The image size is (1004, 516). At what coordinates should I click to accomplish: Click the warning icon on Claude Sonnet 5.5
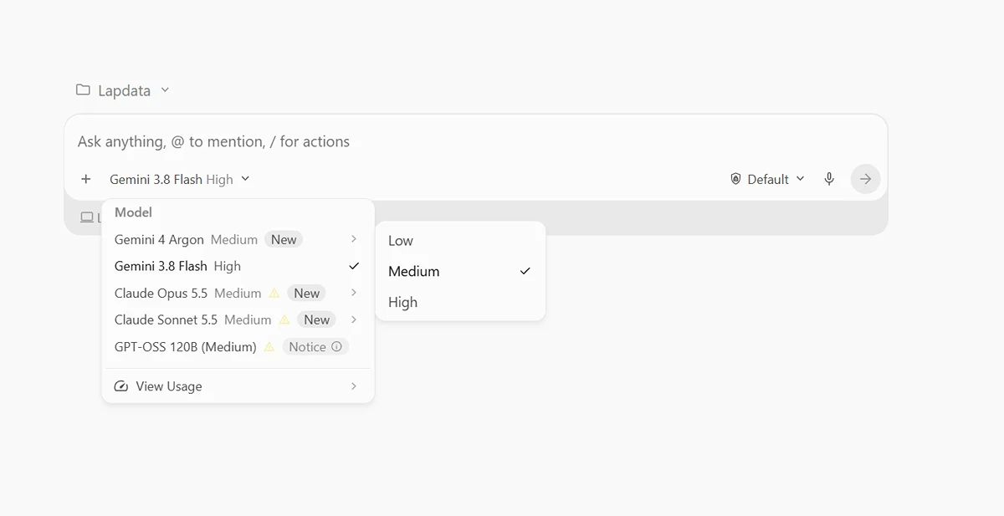coord(284,319)
